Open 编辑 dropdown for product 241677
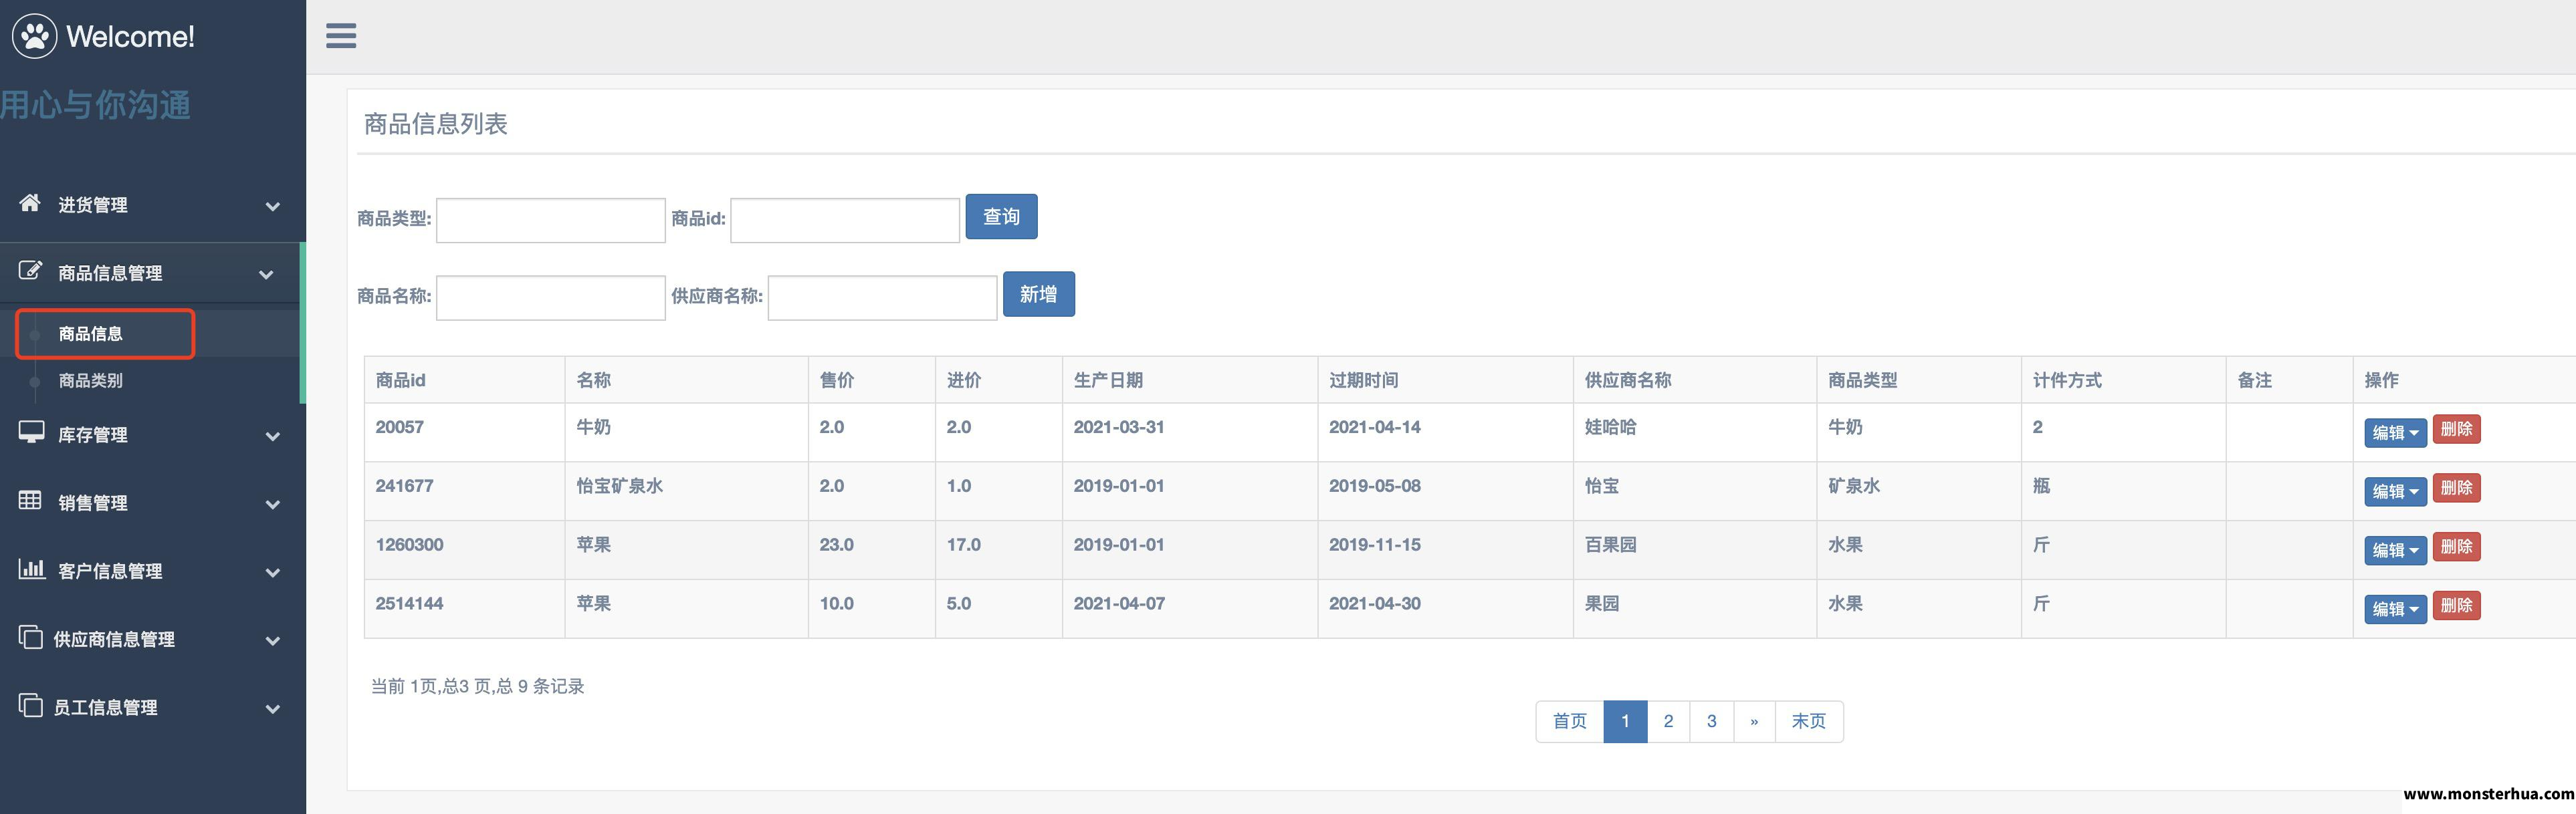Image resolution: width=2576 pixels, height=814 pixels. pos(2395,491)
